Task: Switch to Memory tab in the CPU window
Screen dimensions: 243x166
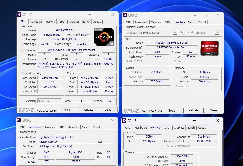Action: [50, 22]
